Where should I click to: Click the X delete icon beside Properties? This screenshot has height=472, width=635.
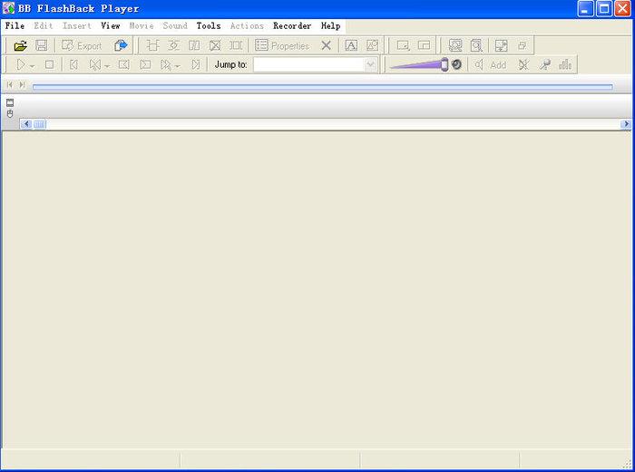point(326,45)
